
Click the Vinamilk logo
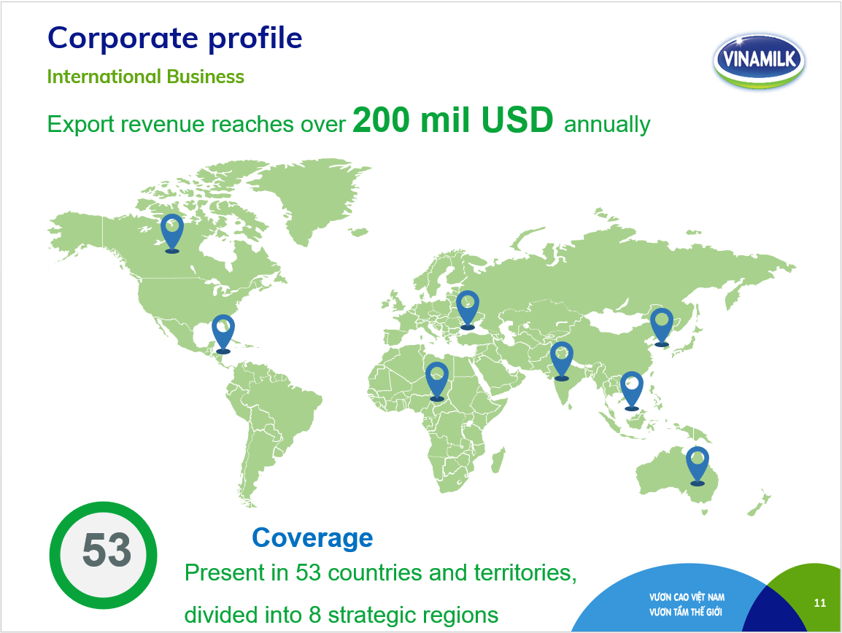(759, 61)
